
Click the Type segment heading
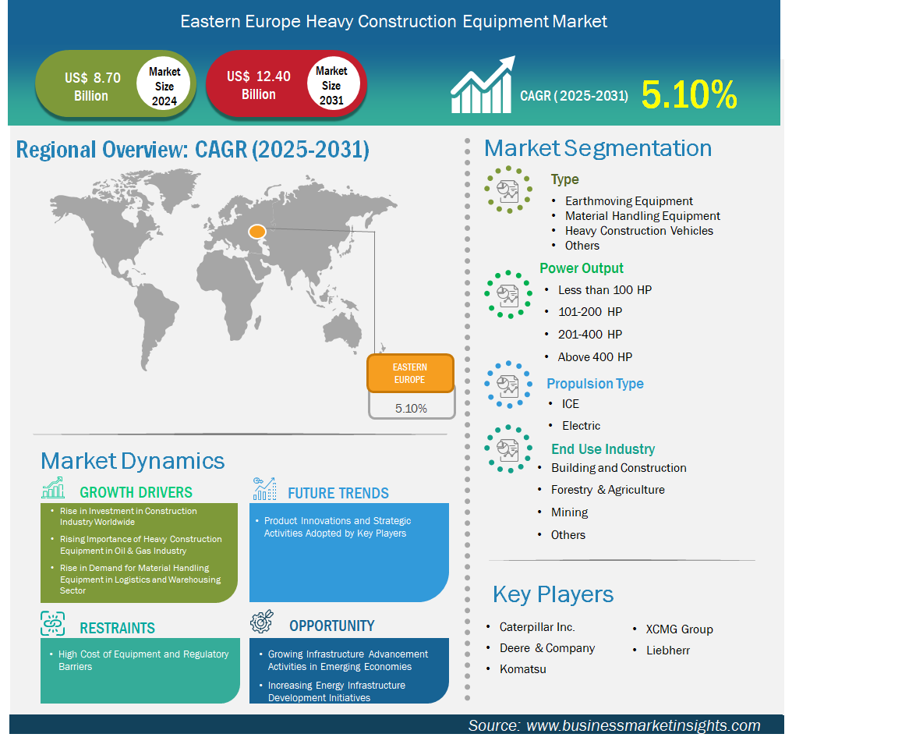click(564, 179)
